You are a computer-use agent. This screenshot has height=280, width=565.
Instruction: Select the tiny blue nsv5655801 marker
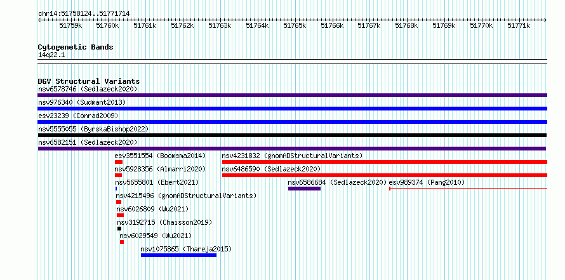116,189
